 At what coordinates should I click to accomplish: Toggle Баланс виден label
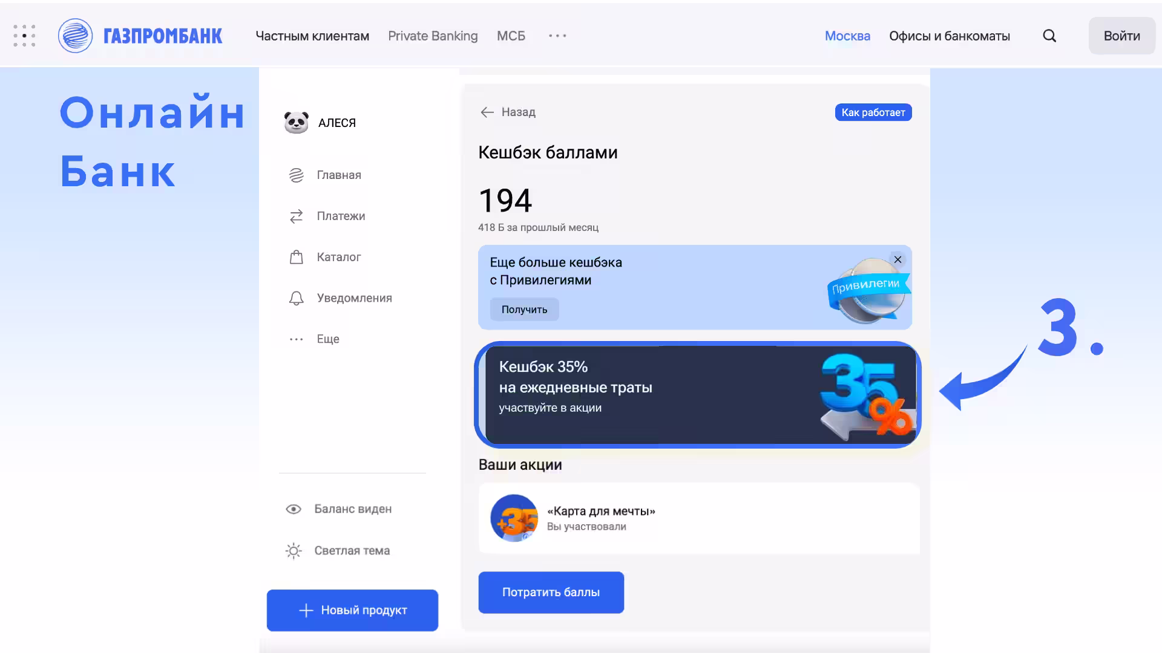click(353, 509)
